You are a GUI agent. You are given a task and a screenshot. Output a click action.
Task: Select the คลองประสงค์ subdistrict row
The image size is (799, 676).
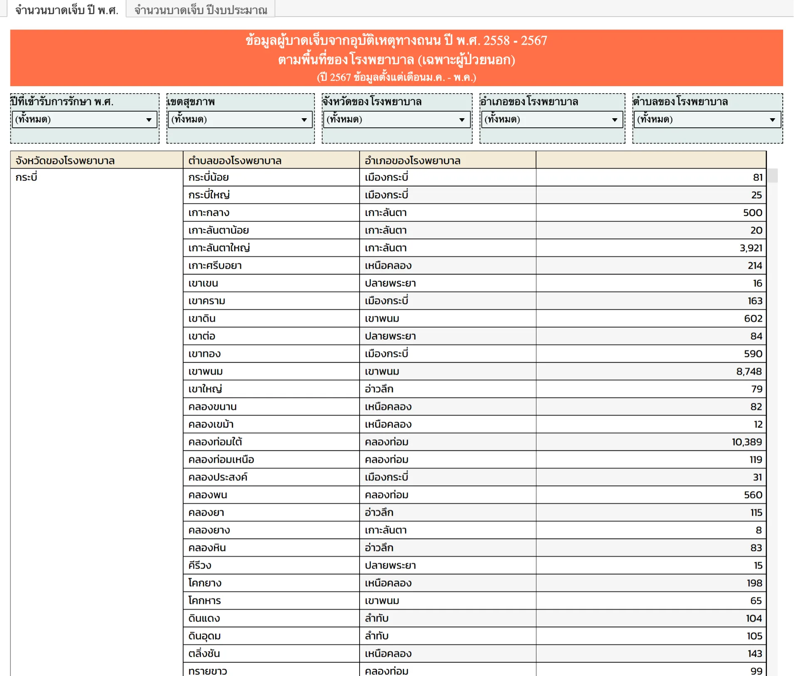coord(271,477)
